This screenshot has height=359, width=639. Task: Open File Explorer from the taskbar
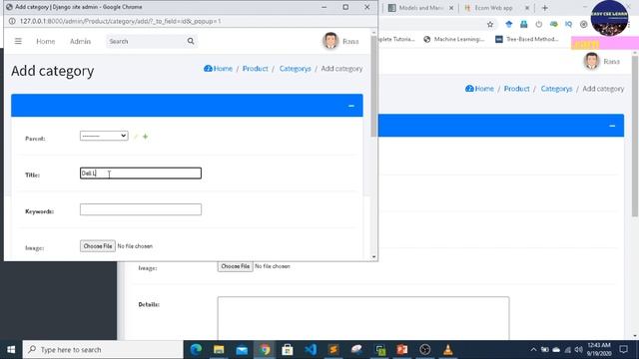pyautogui.click(x=219, y=350)
